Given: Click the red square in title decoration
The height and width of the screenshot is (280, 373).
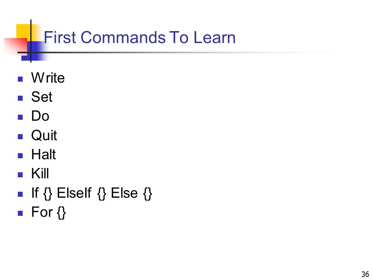Looking at the screenshot, I should [x=16, y=47].
